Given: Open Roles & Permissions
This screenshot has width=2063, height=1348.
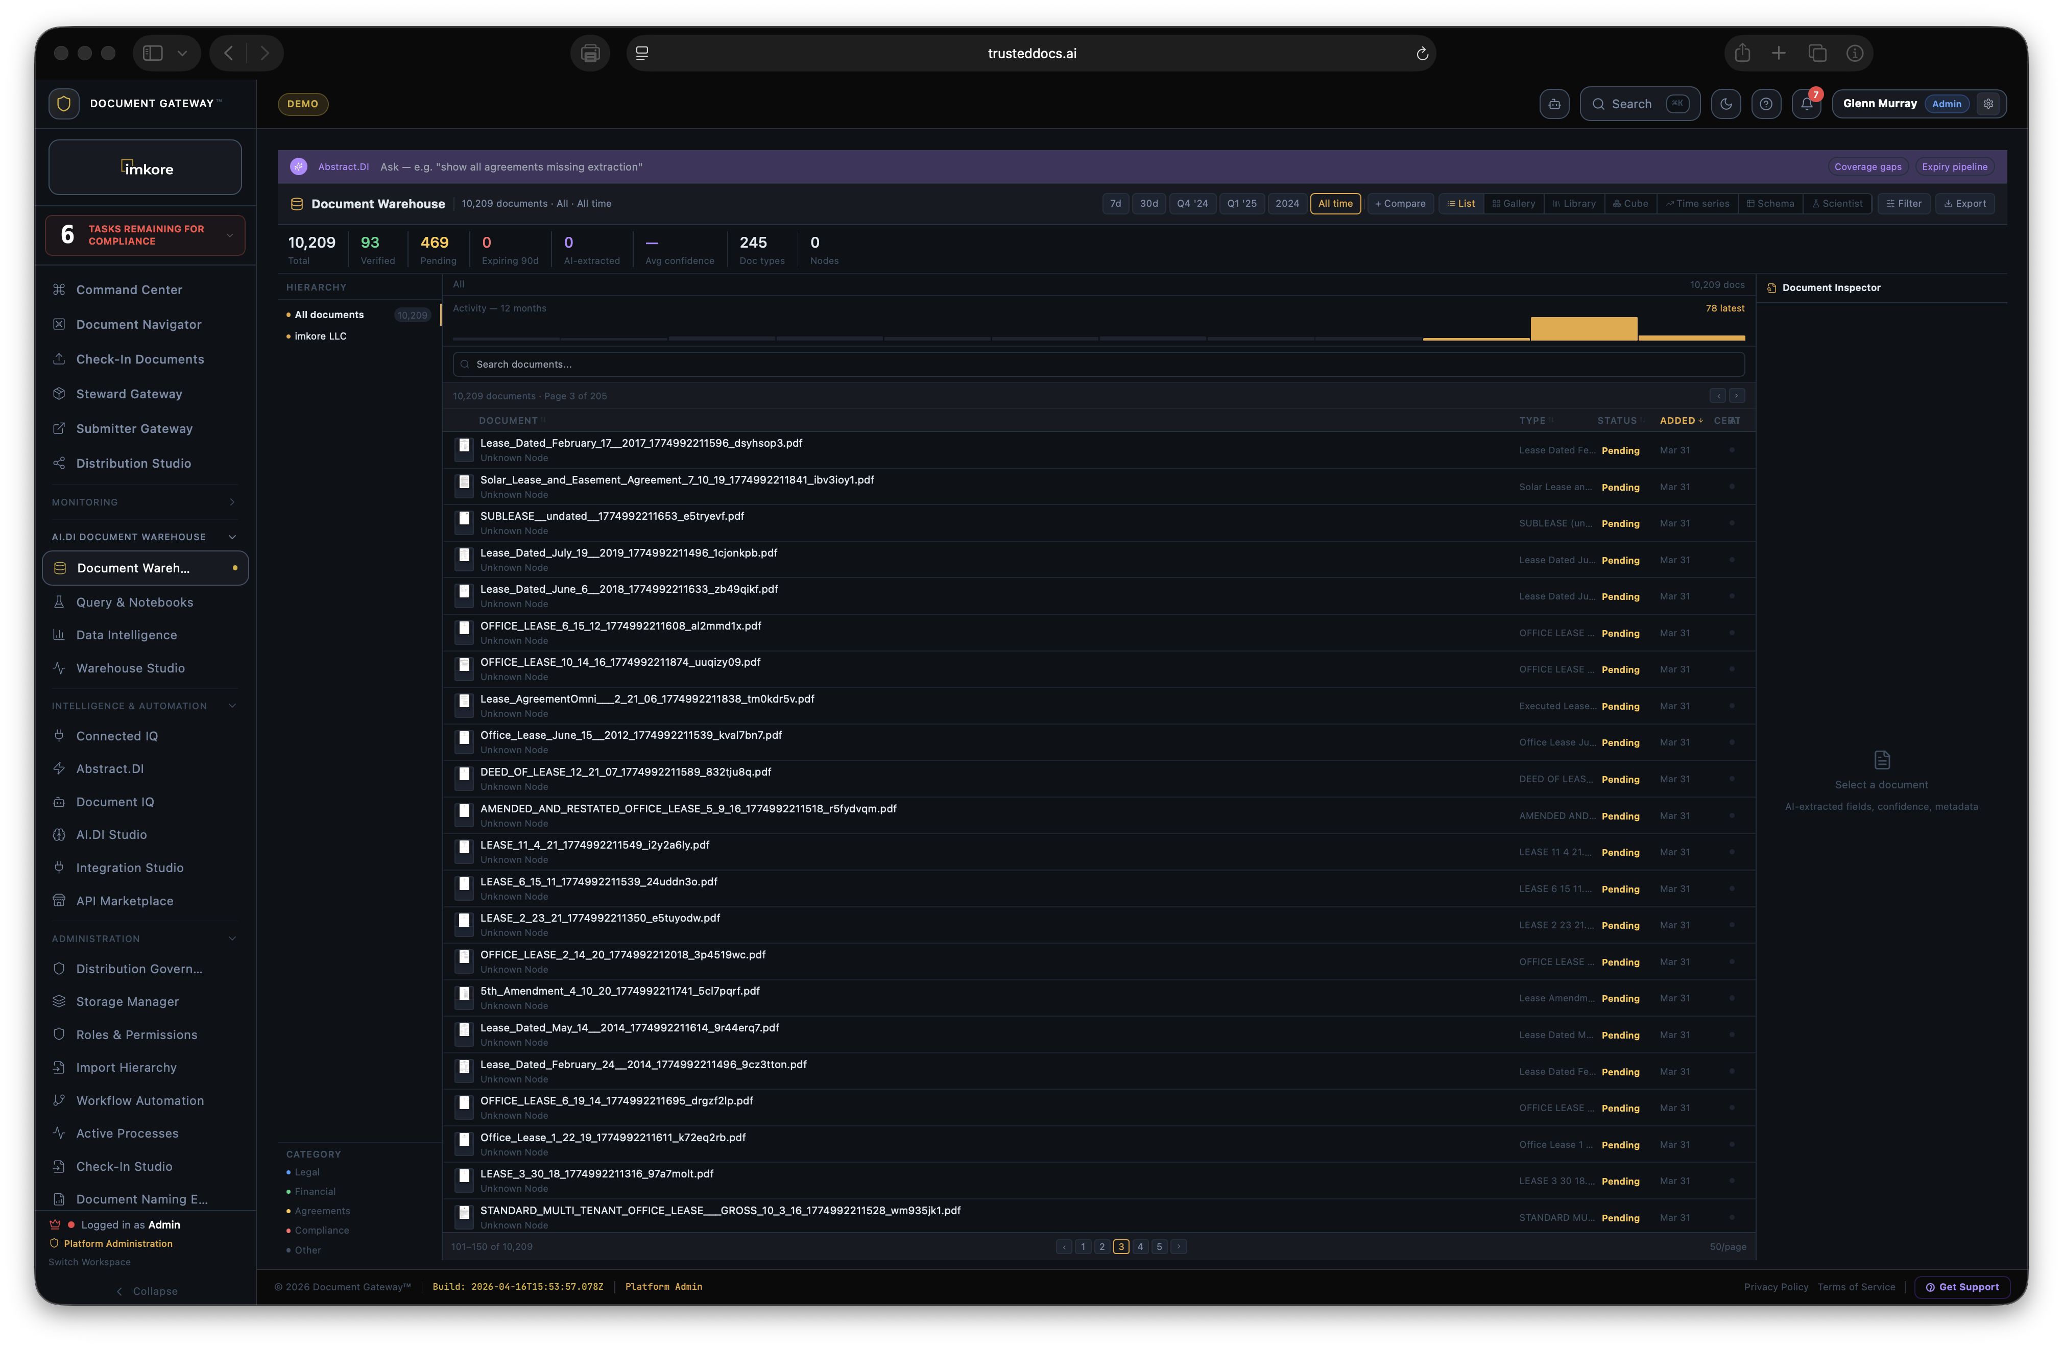Looking at the screenshot, I should [x=137, y=1035].
